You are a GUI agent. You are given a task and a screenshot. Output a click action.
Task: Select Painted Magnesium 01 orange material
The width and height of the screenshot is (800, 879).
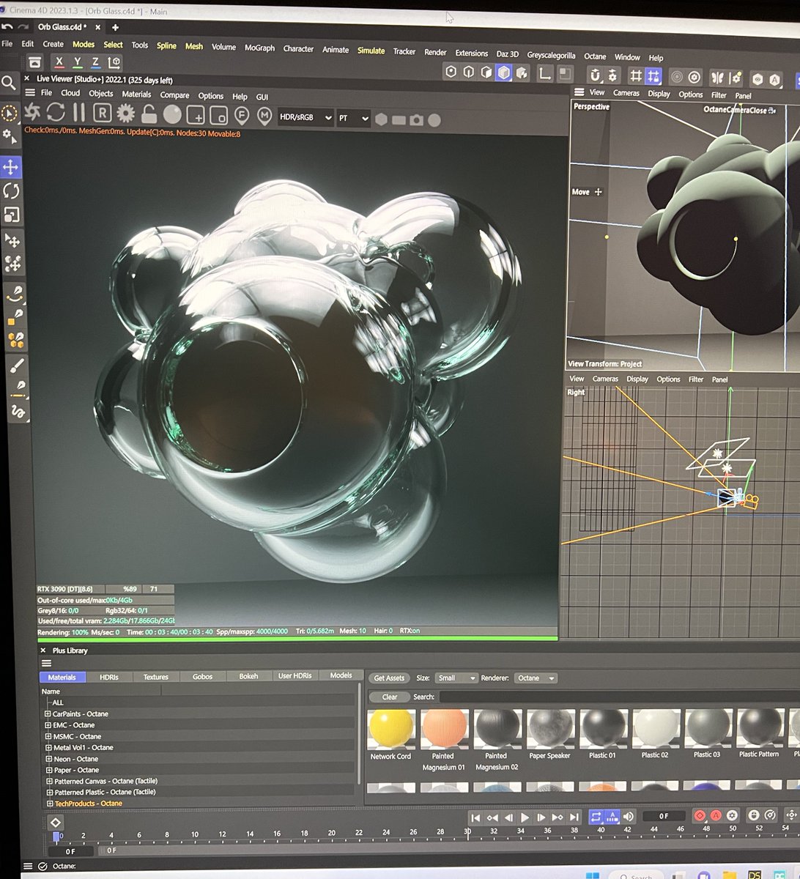(x=443, y=728)
